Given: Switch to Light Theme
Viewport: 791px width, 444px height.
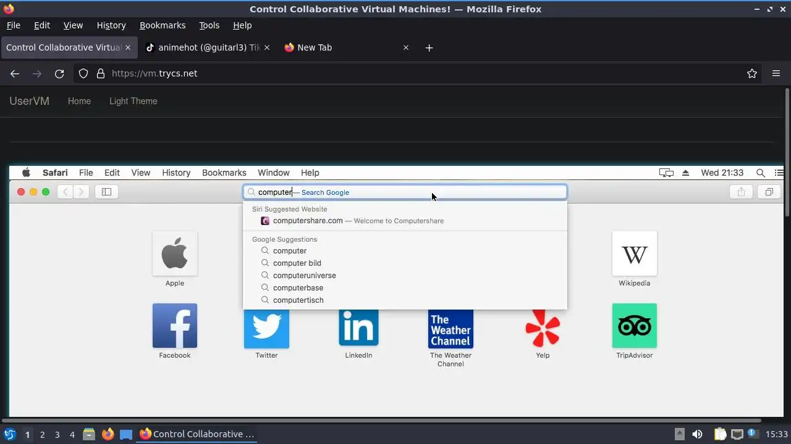Looking at the screenshot, I should [133, 101].
